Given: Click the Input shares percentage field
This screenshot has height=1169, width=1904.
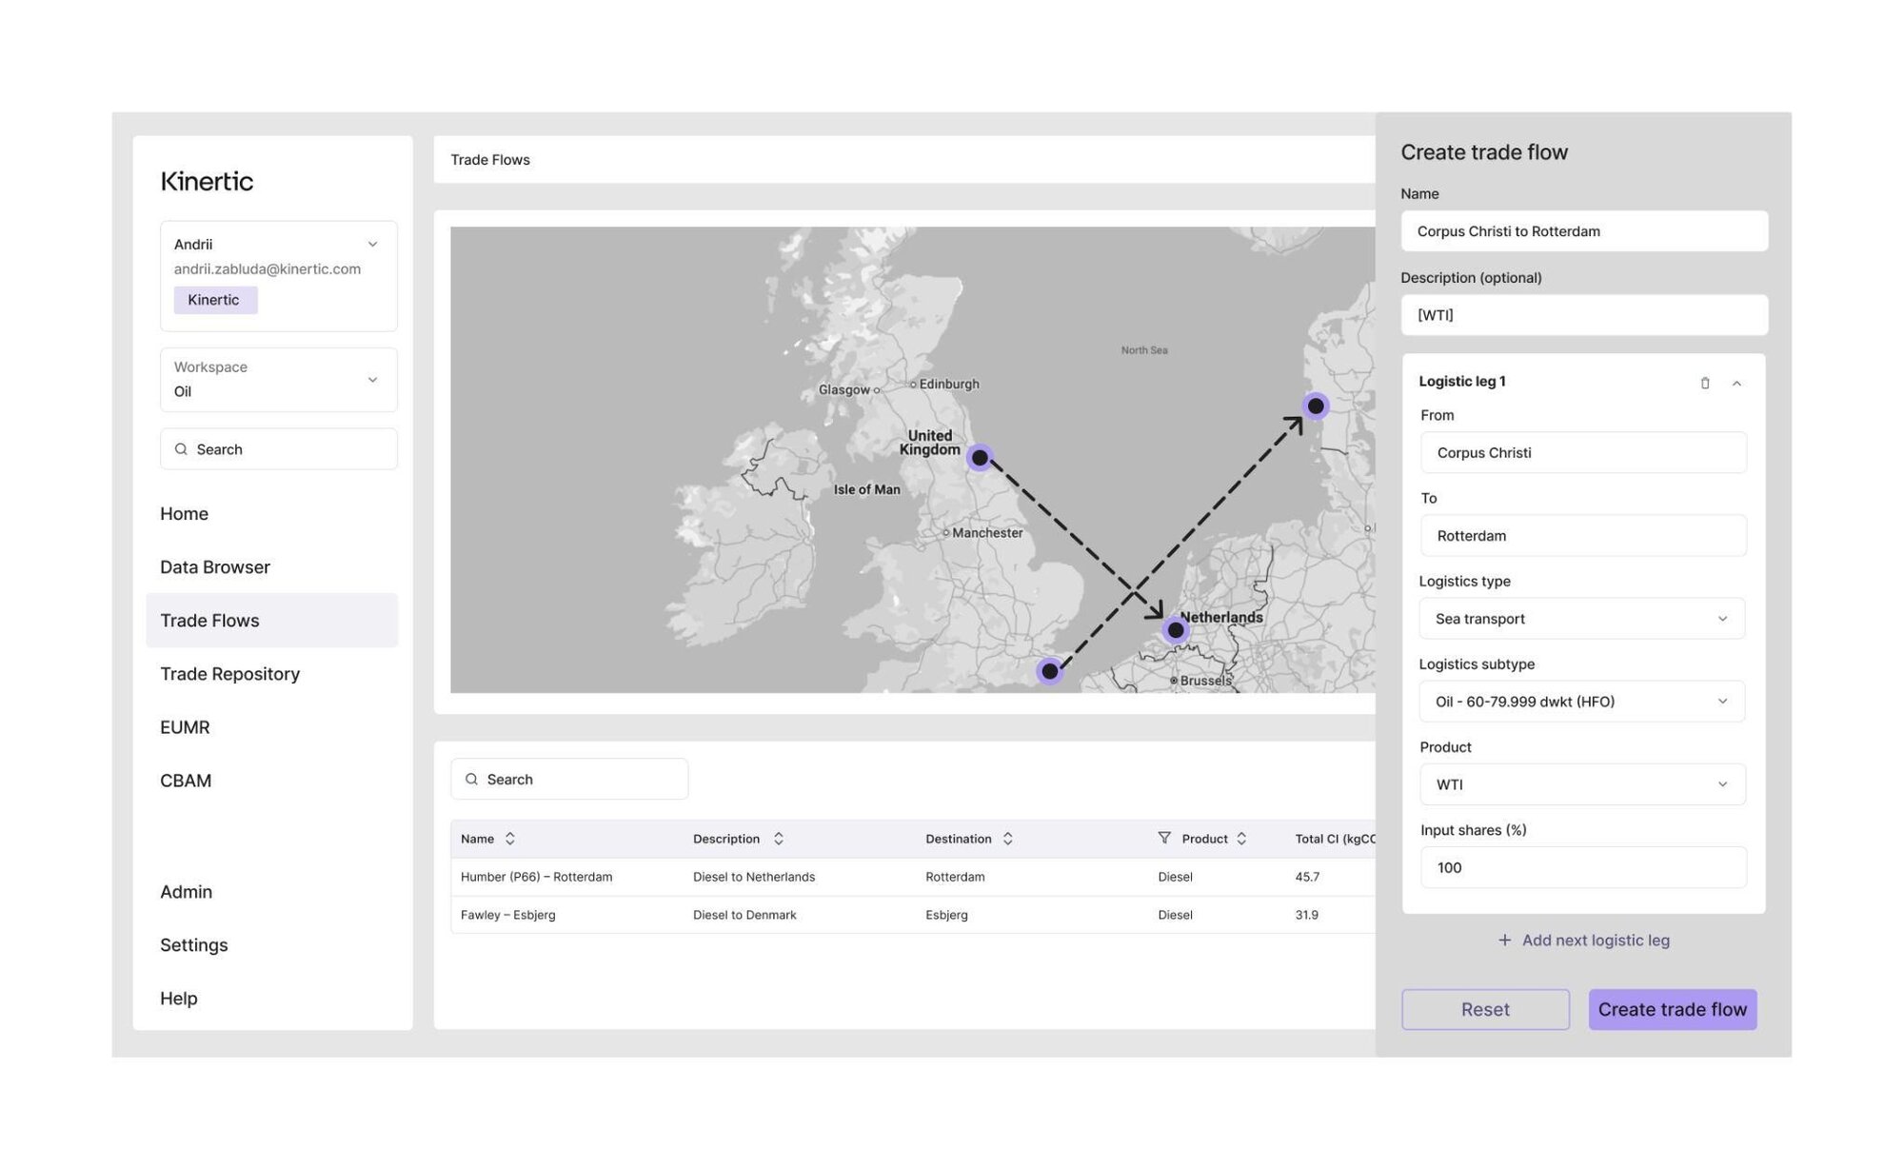Looking at the screenshot, I should 1583,867.
